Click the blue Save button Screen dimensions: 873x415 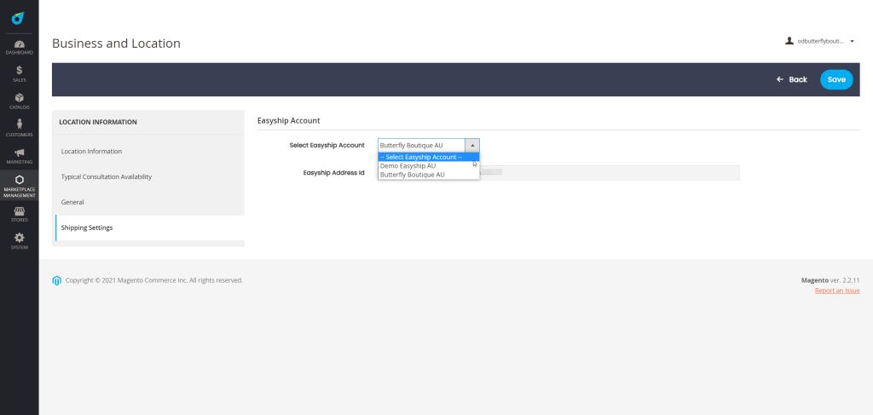(836, 79)
